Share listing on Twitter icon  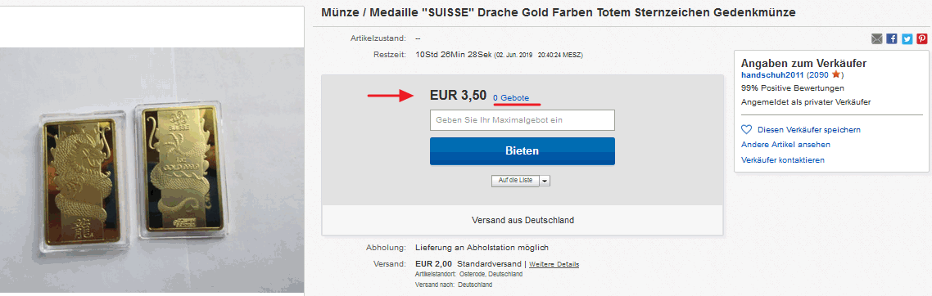click(x=907, y=38)
